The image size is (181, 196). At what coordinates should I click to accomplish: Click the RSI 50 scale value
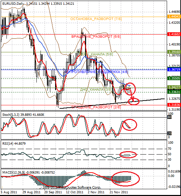pos(169,154)
